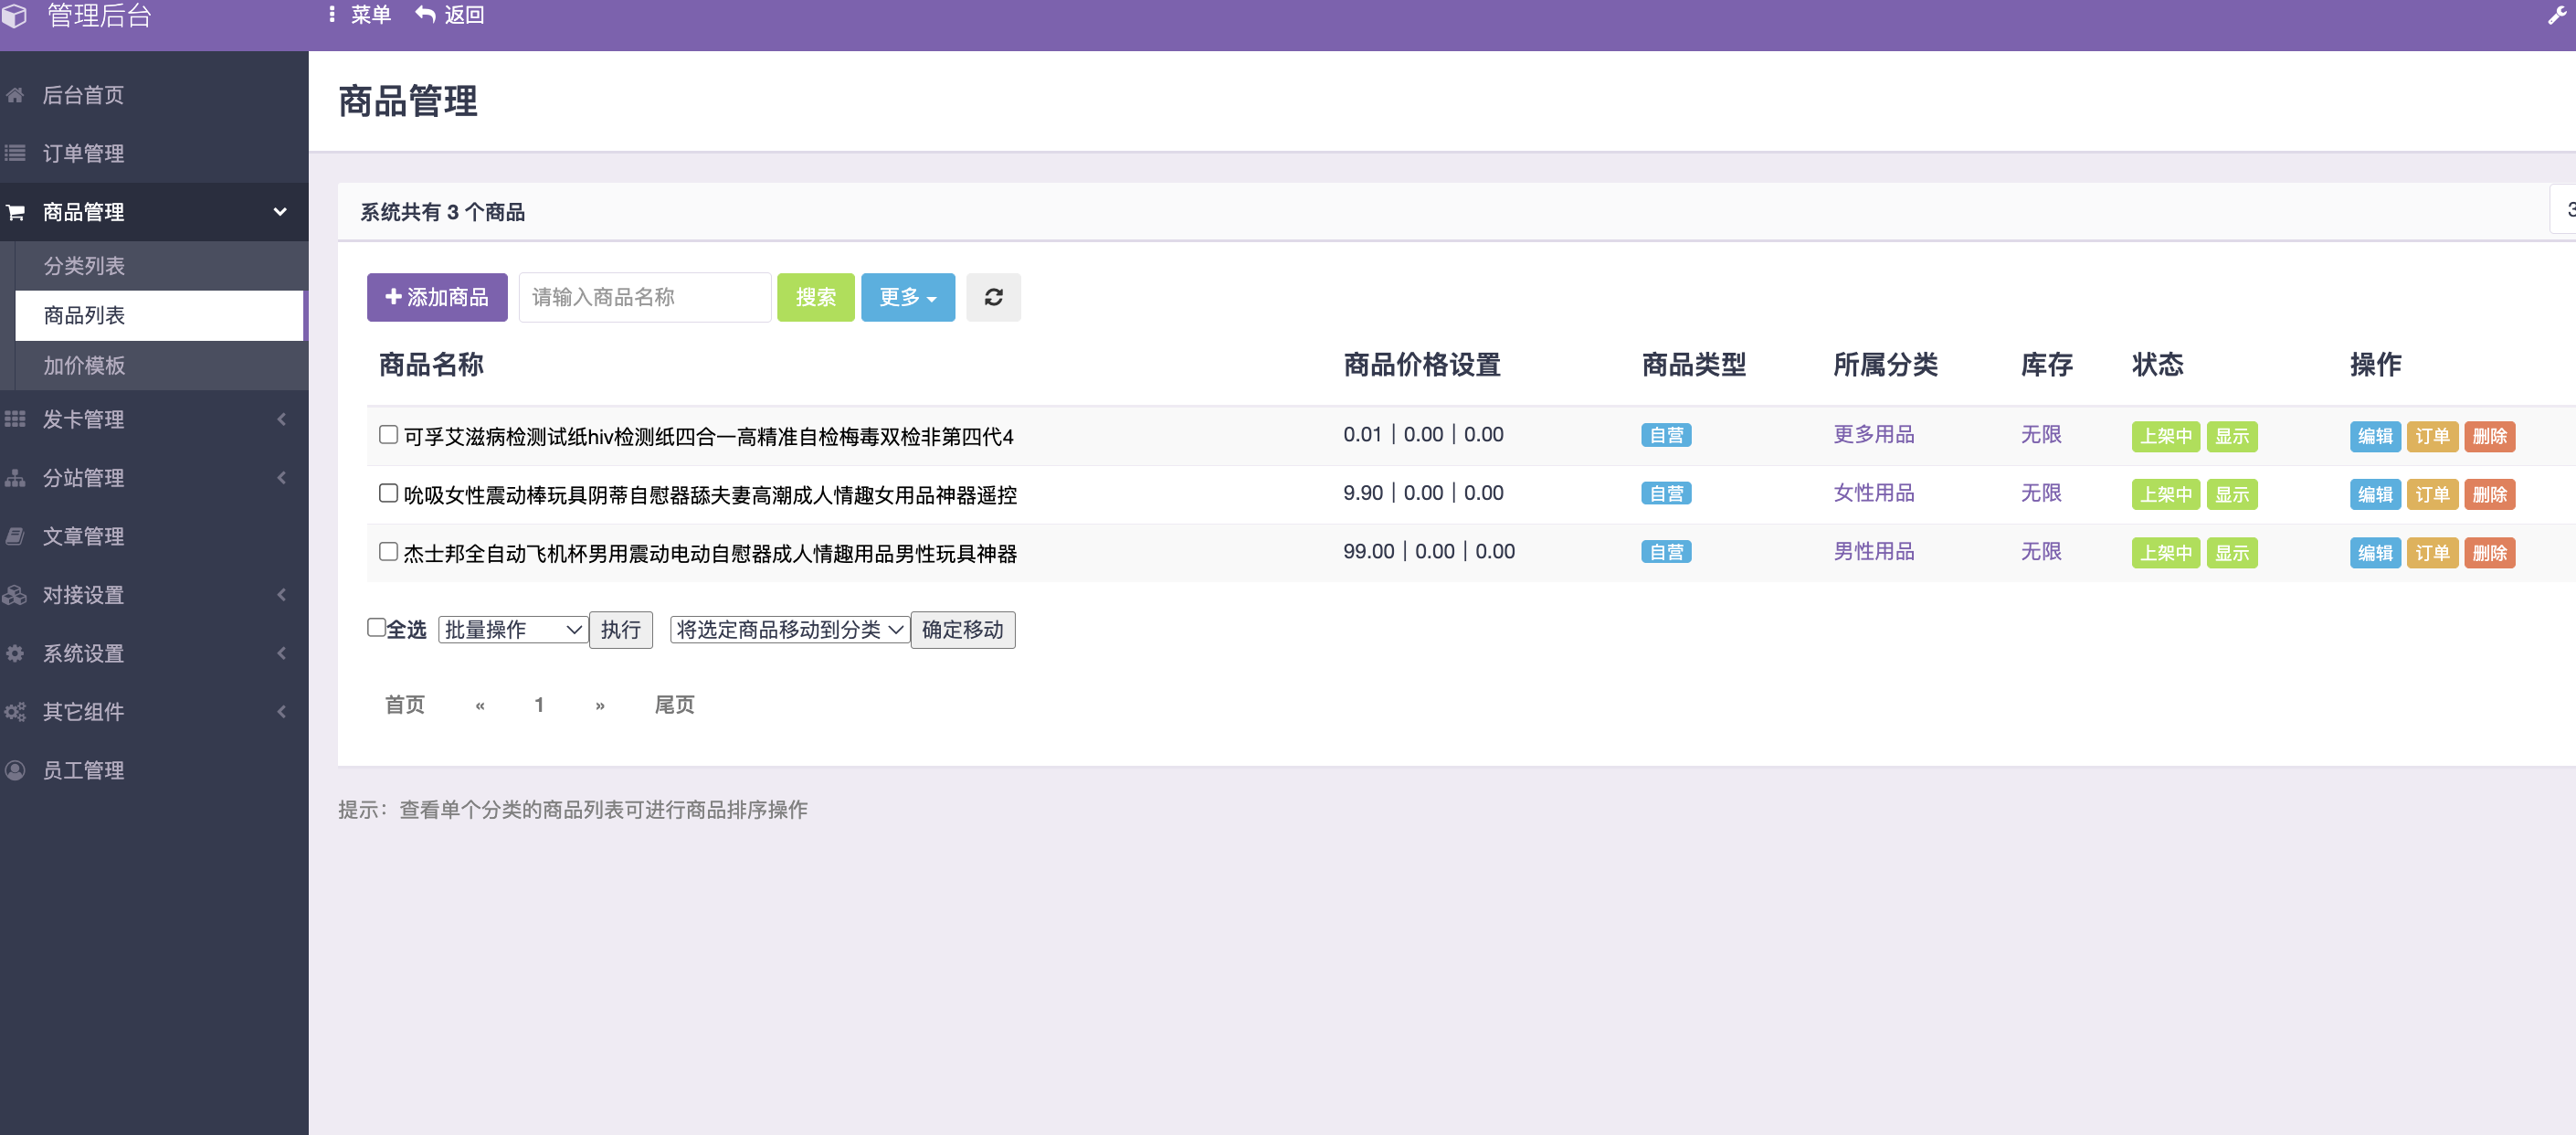Viewport: 2576px width, 1135px height.
Task: Select the 员工管理 user icon
Action: click(15, 770)
